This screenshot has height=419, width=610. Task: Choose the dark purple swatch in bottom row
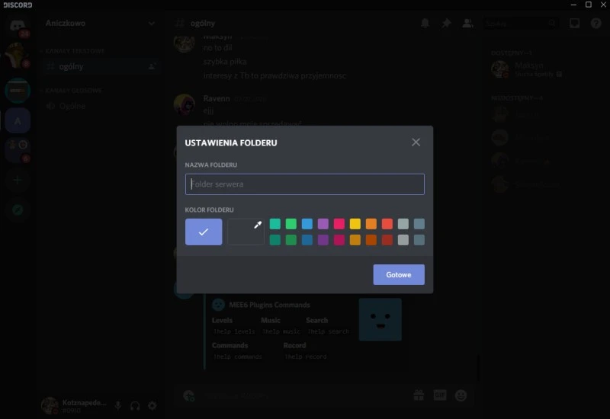click(323, 240)
